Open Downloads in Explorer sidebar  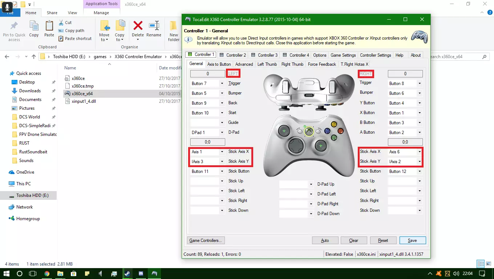coord(30,91)
